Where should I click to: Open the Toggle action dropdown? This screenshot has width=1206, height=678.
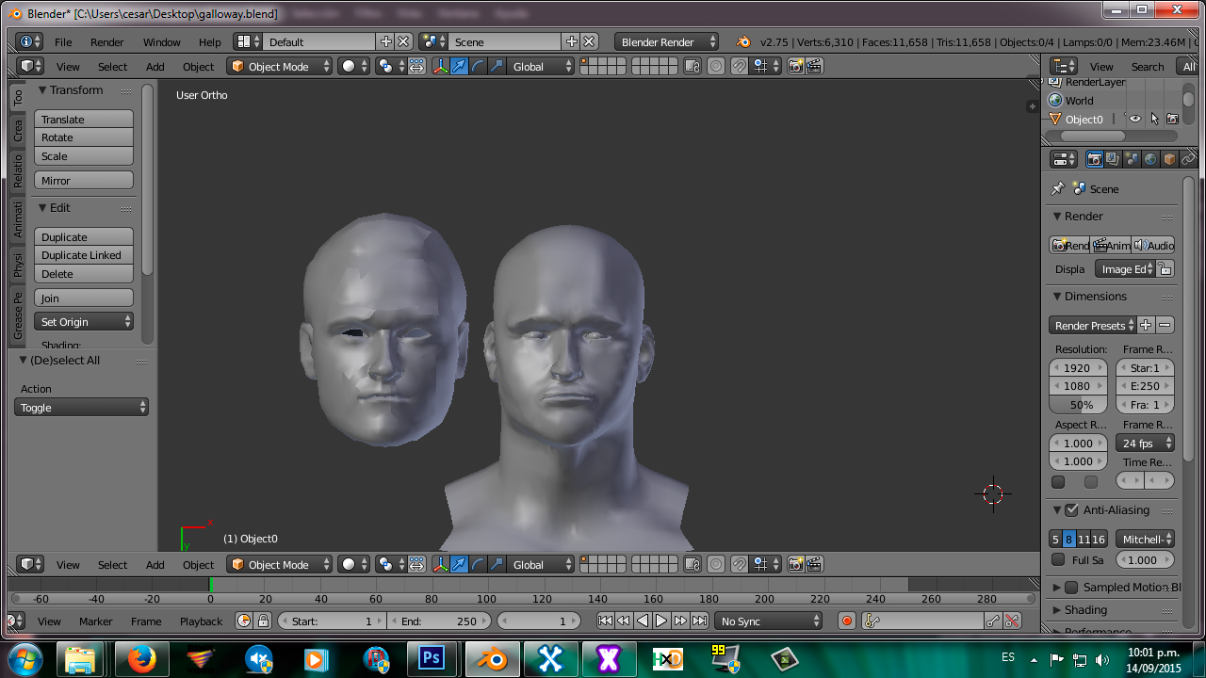[x=82, y=408]
